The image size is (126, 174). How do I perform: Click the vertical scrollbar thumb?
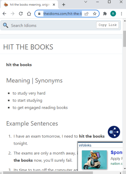click(125, 39)
